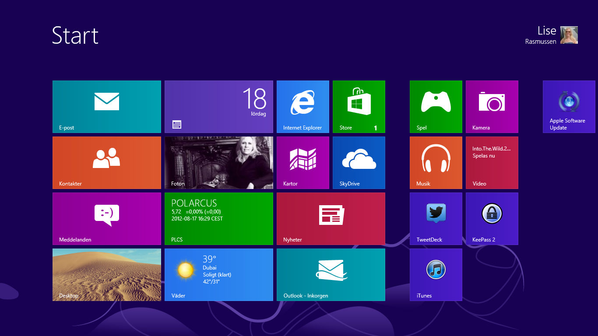598x336 pixels.
Task: Open the Spel game controller icon
Action: (x=436, y=101)
